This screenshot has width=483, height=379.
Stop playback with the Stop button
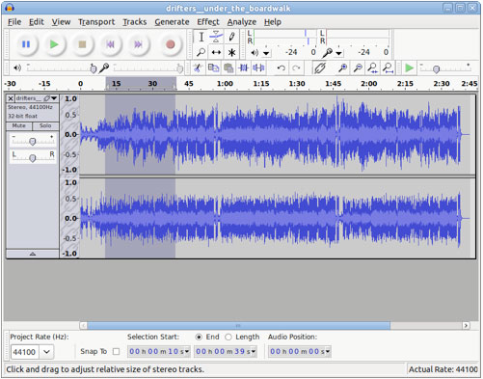[x=82, y=44]
